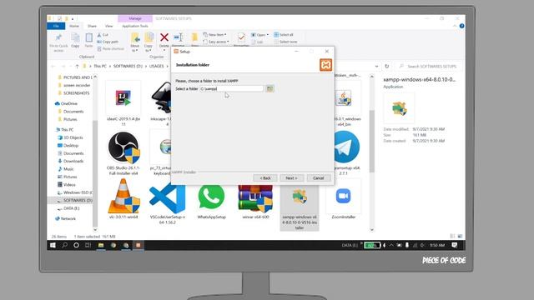This screenshot has width=534, height=300.
Task: Click SOFTWARES (D:) in address breadcrumb
Action: 128,67
